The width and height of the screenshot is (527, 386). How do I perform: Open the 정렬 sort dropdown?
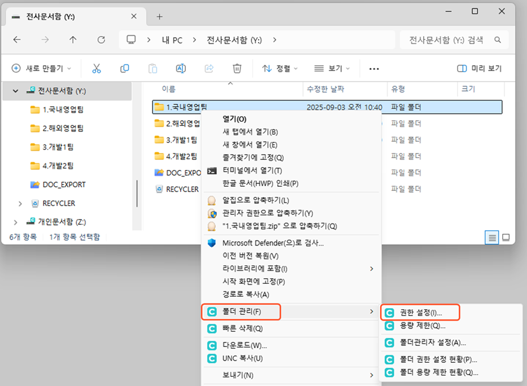(x=280, y=68)
